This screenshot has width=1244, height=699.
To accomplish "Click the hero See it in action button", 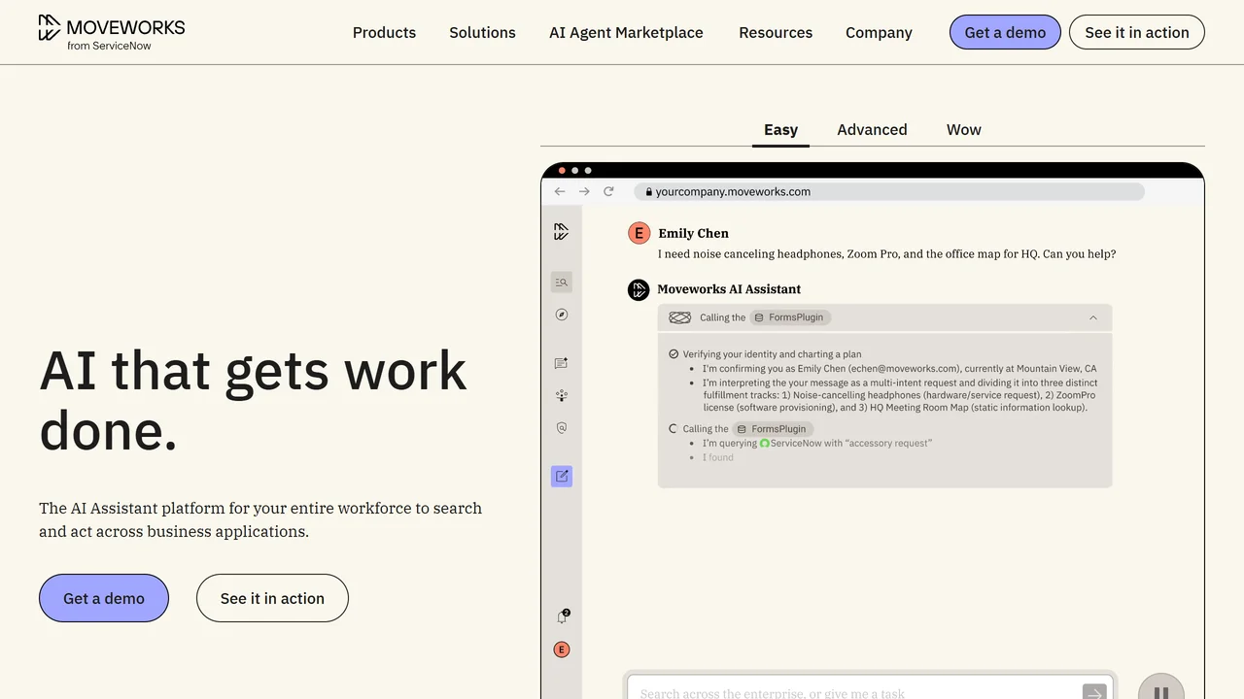I will click(272, 598).
